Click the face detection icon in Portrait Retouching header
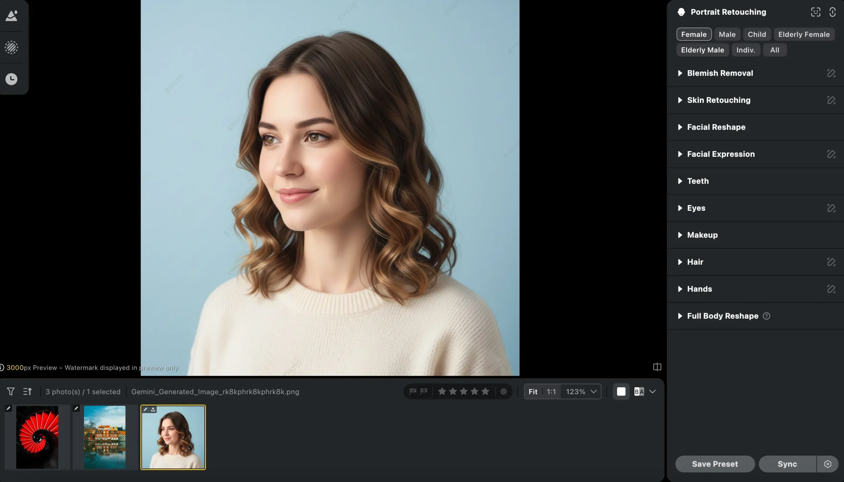The height and width of the screenshot is (482, 844). click(x=816, y=12)
